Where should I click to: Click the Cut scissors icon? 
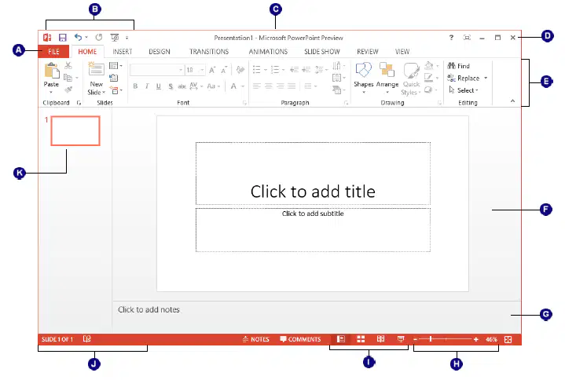pyautogui.click(x=68, y=65)
